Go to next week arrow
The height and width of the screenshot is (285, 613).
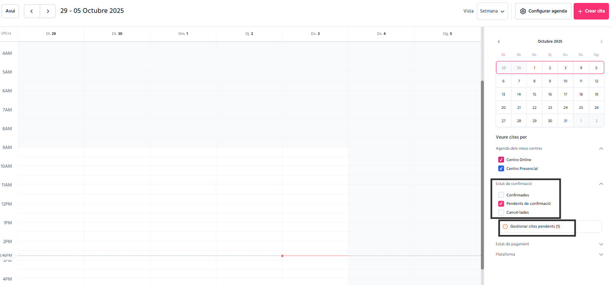pos(48,11)
